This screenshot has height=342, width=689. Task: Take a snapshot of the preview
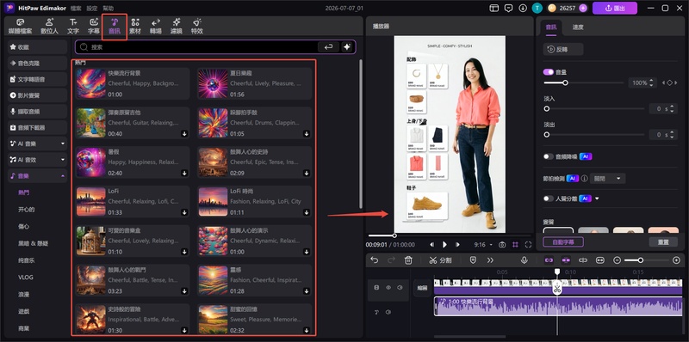(x=502, y=245)
